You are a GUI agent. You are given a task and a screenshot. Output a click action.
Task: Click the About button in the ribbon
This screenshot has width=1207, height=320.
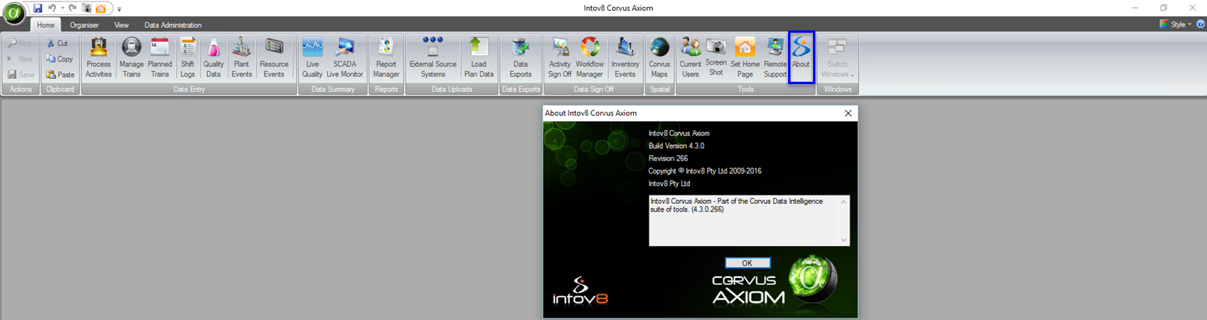click(801, 58)
